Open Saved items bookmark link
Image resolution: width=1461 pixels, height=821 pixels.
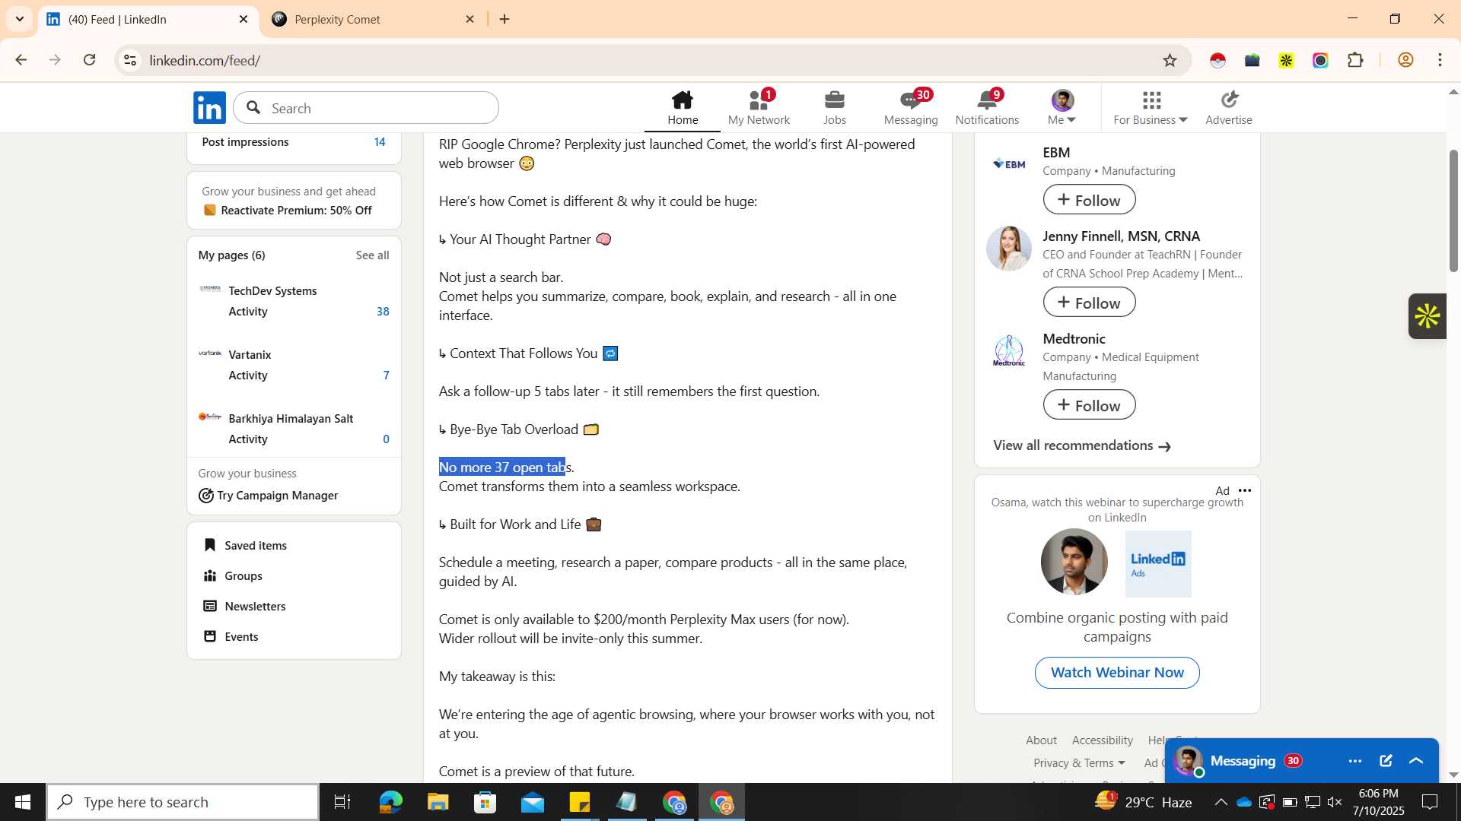point(245,545)
